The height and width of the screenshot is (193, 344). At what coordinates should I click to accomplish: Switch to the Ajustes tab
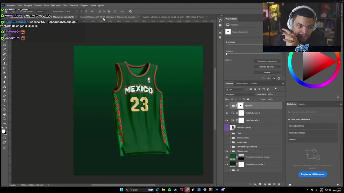click(302, 104)
